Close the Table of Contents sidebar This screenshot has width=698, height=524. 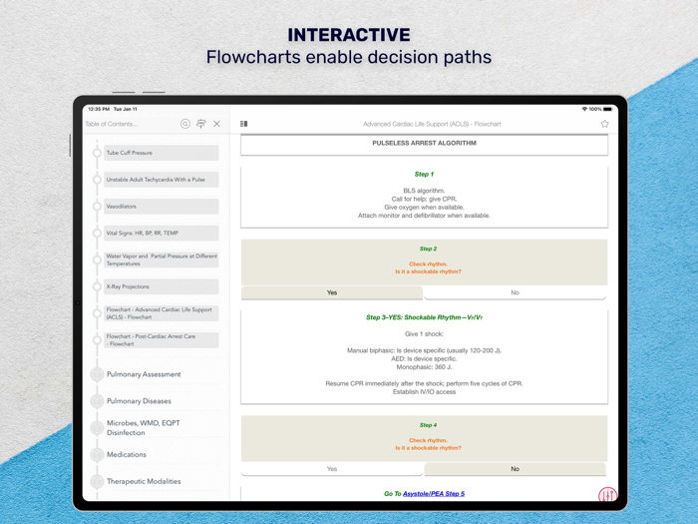pos(216,124)
